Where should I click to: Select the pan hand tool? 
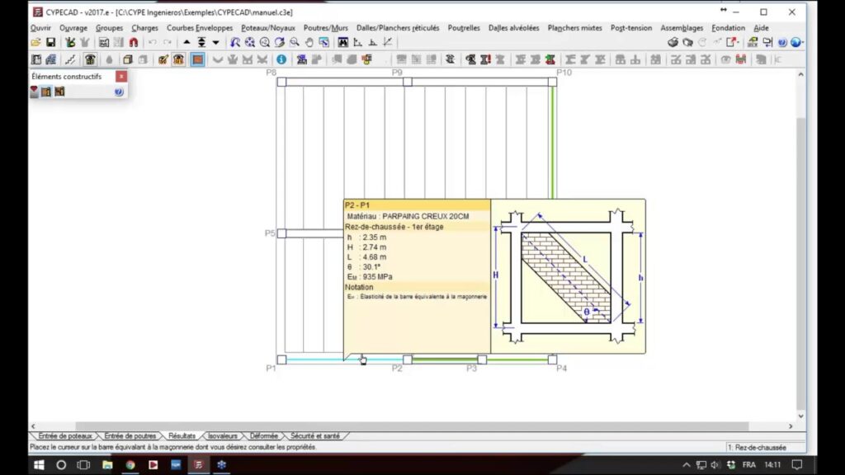pos(309,42)
